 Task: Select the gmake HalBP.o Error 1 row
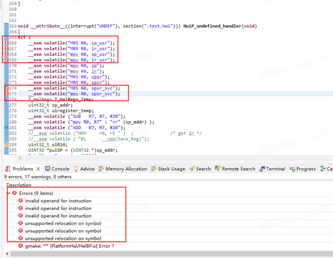(168, 246)
